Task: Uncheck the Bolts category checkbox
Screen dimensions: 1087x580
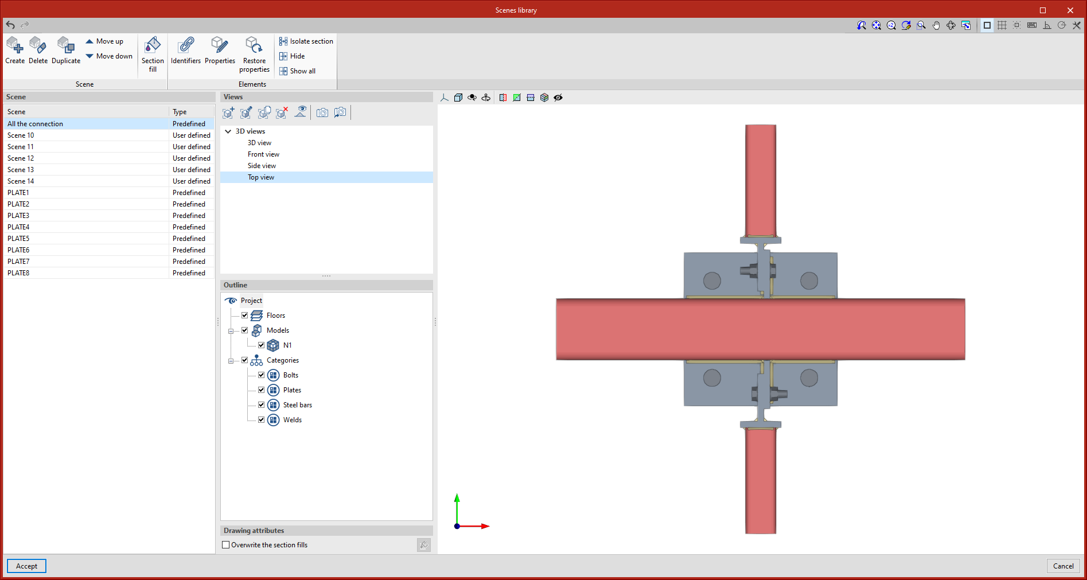Action: pos(262,375)
